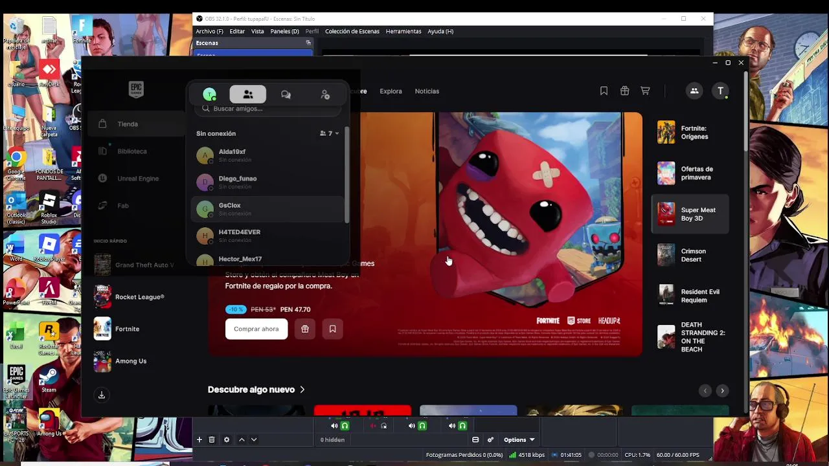The image size is (829, 466).
Task: Switch to Explora tab in Epic store
Action: tap(391, 91)
